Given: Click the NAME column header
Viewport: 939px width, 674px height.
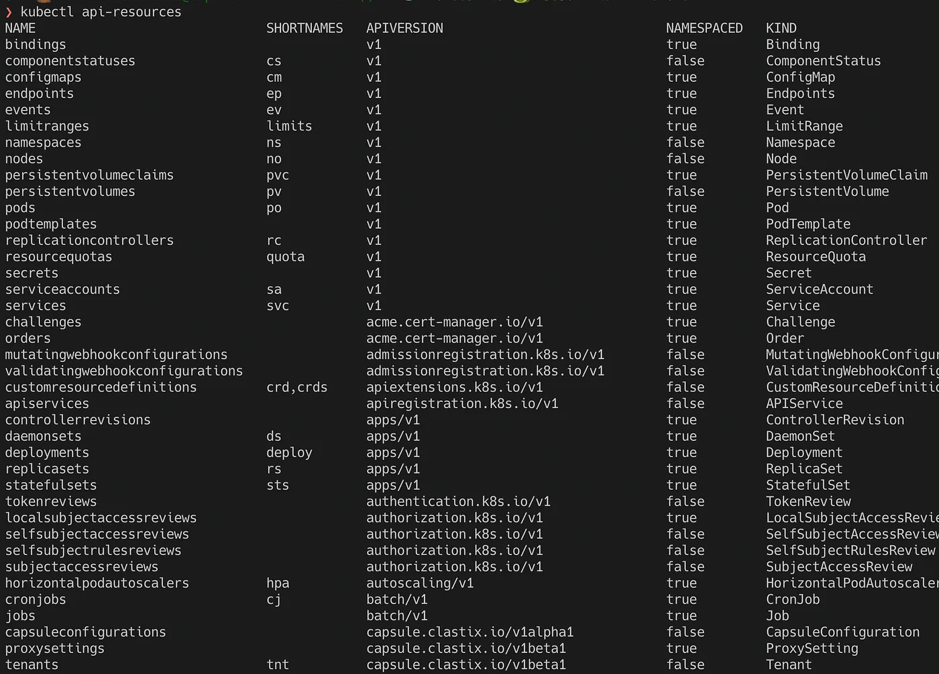Looking at the screenshot, I should (x=20, y=27).
